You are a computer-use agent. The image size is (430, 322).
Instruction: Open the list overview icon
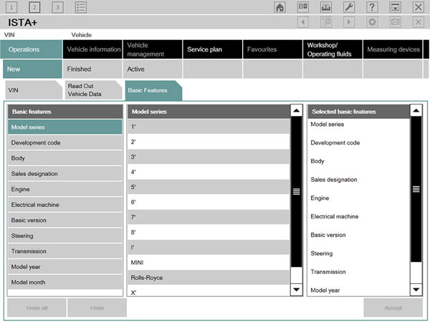(80, 7)
